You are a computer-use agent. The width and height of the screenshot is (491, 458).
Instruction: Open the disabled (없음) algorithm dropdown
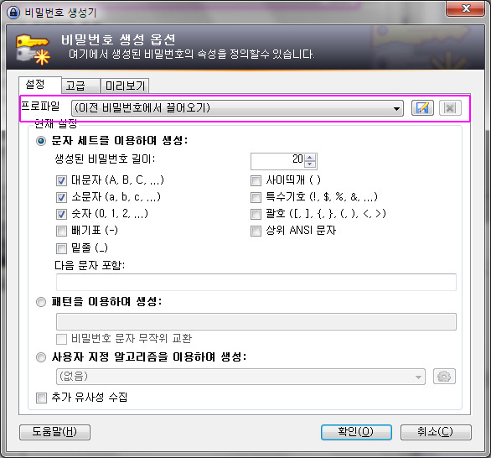click(240, 377)
